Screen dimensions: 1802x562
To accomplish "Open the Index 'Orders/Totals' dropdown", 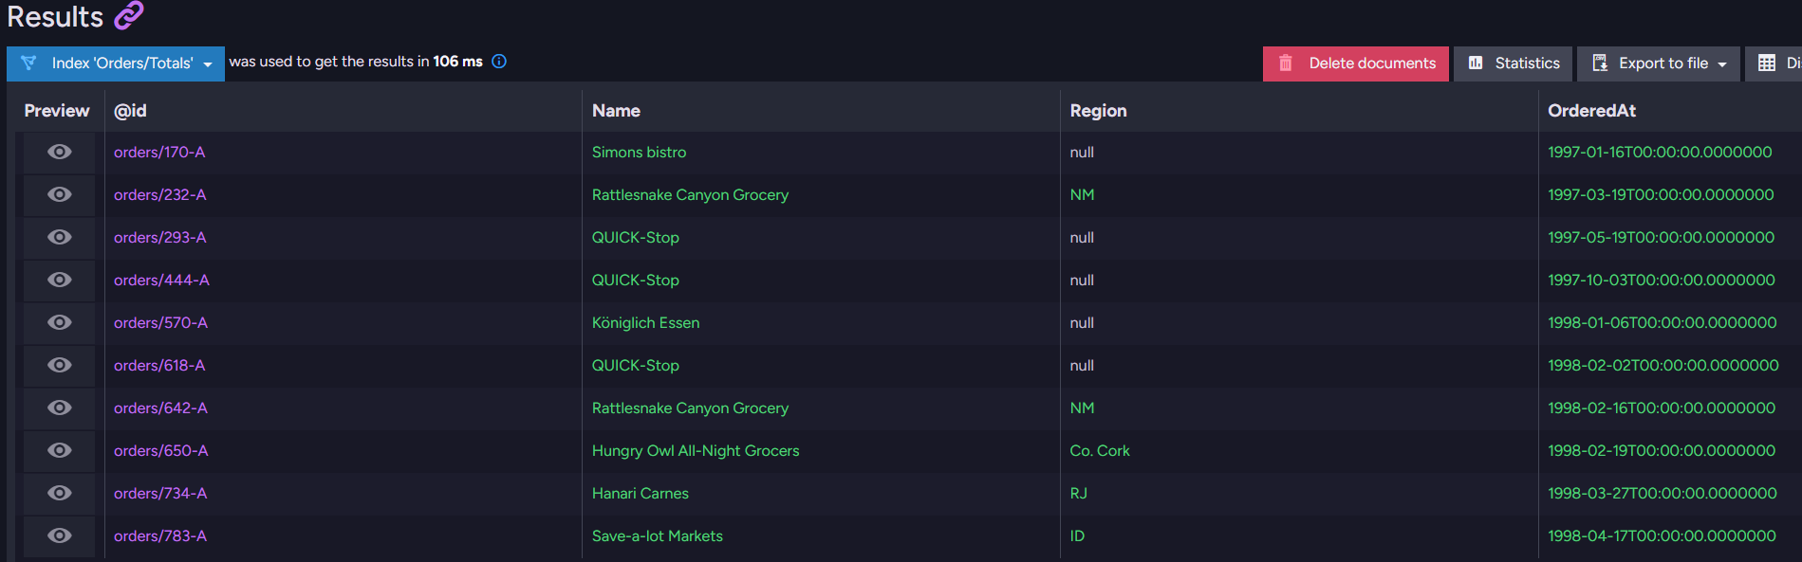I will (116, 63).
